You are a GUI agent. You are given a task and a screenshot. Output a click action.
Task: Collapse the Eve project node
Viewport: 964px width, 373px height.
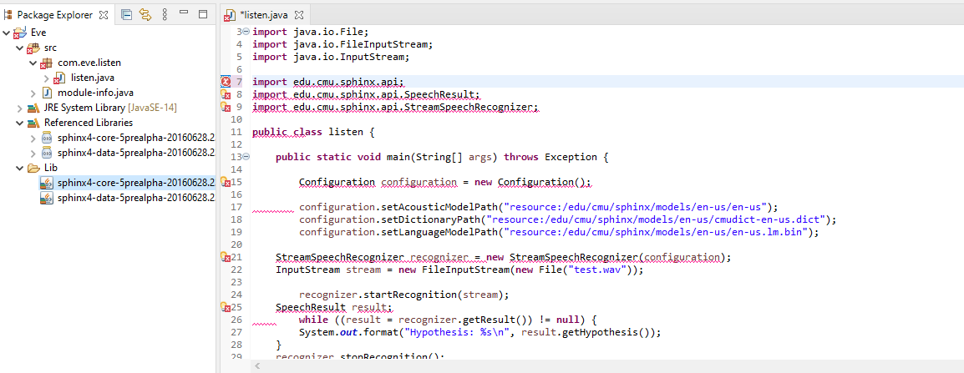click(7, 33)
